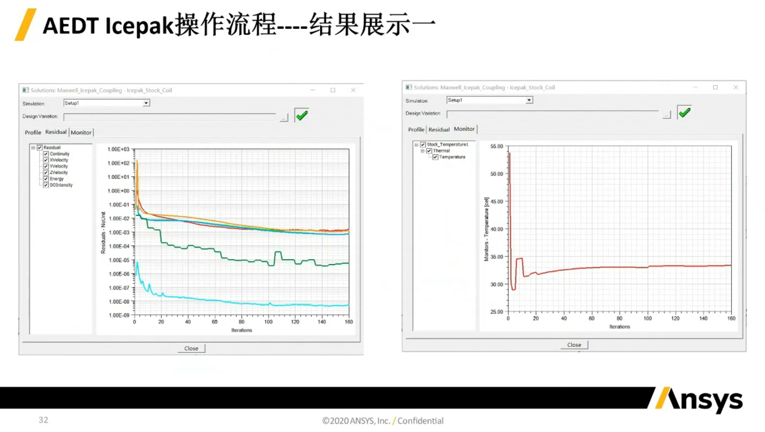Minimize the left Solutions window
This screenshot has height=432, width=765.
tap(313, 90)
